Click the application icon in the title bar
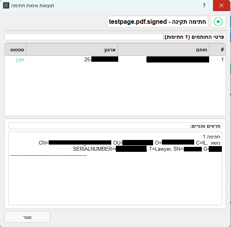This screenshot has height=227, width=231. pos(6,5)
